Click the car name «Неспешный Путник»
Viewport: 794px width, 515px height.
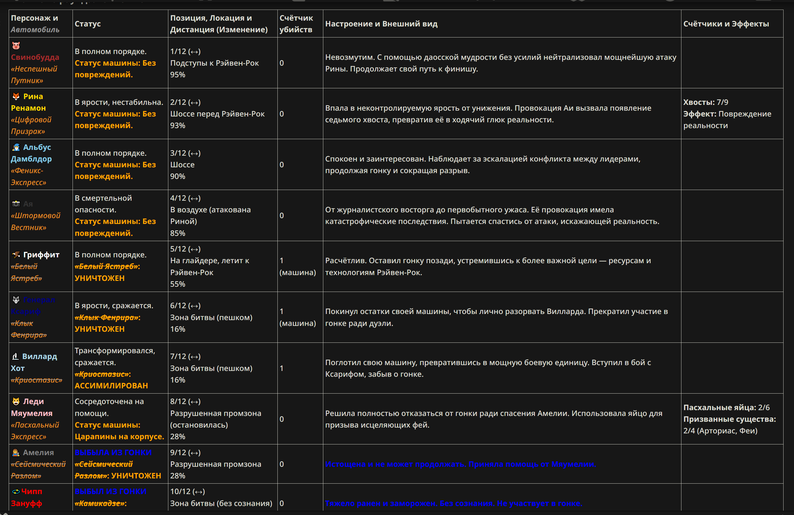click(x=34, y=75)
